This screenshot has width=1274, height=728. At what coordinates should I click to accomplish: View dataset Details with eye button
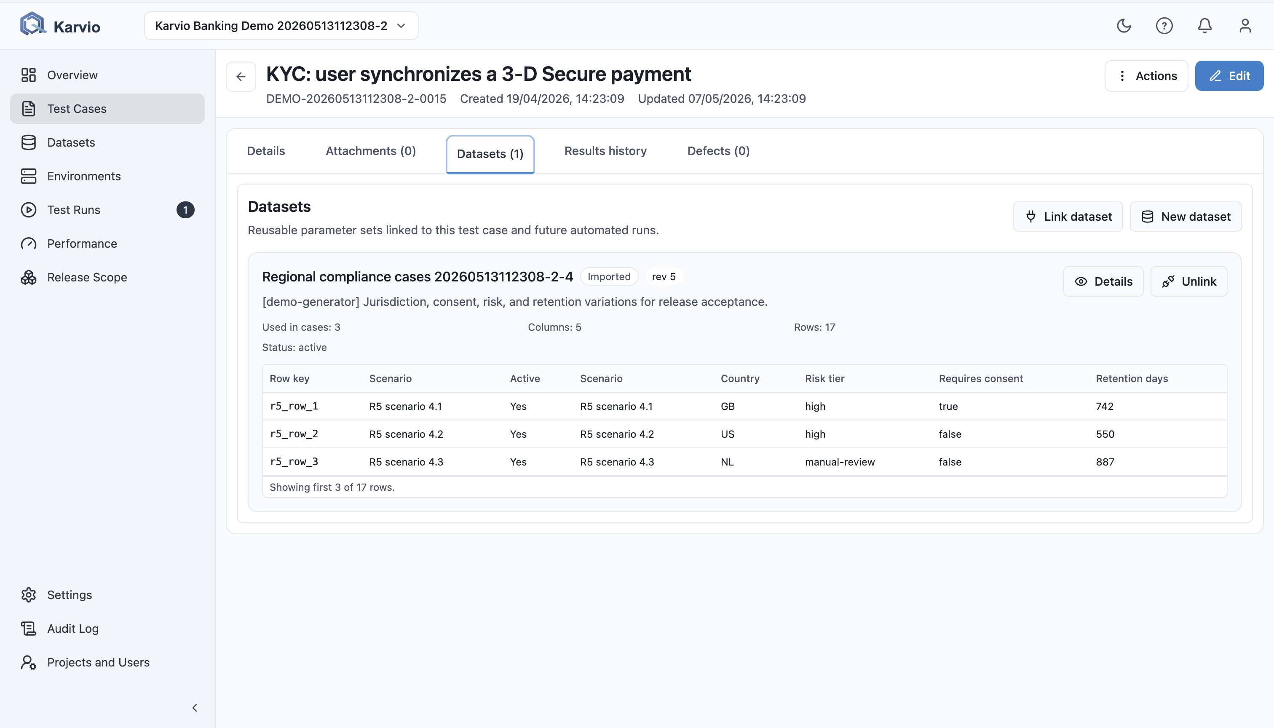tap(1103, 281)
